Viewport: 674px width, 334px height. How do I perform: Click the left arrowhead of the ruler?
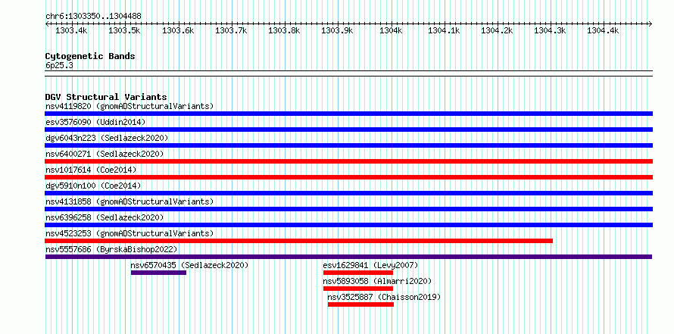pyautogui.click(x=47, y=23)
